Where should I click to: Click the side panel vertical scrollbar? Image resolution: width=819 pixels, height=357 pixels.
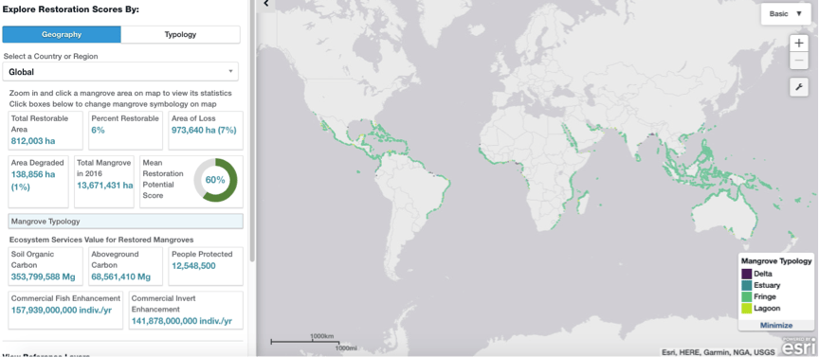pyautogui.click(x=252, y=131)
